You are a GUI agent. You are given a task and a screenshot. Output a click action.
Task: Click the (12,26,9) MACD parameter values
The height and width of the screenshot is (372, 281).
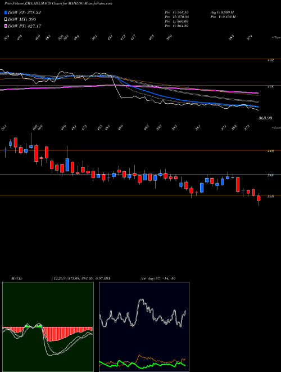click(x=77, y=278)
